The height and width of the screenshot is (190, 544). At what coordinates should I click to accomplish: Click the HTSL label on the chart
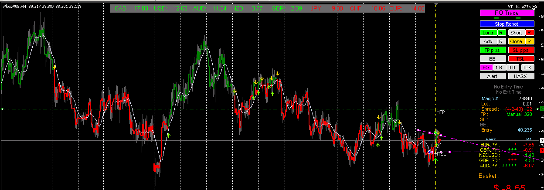click(441, 153)
